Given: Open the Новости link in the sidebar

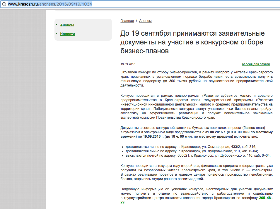Looking at the screenshot, I should [x=67, y=34].
